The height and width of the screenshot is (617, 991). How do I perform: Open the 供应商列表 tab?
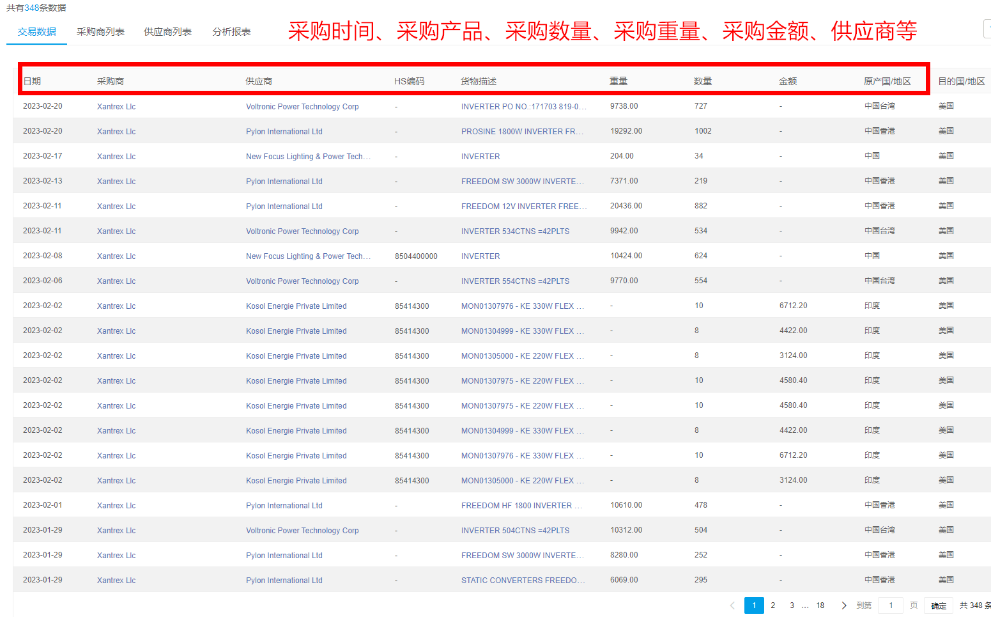pyautogui.click(x=167, y=31)
